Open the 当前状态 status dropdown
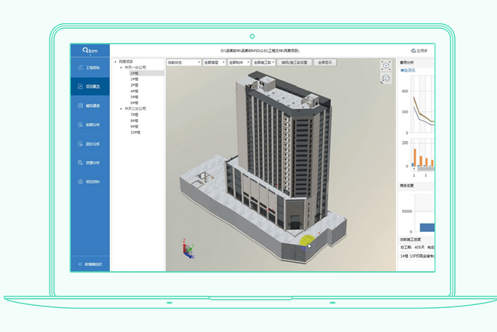 pos(184,62)
